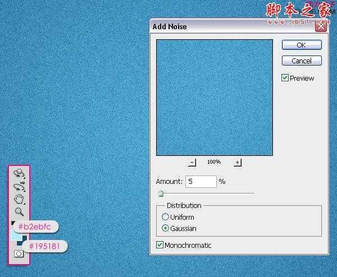Uncheck the Monochromatic option
This screenshot has width=337, height=277.
pos(160,245)
